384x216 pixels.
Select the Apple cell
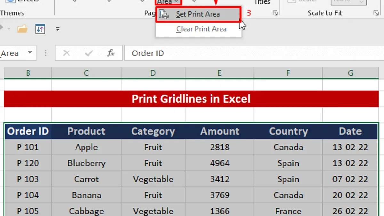(86, 147)
